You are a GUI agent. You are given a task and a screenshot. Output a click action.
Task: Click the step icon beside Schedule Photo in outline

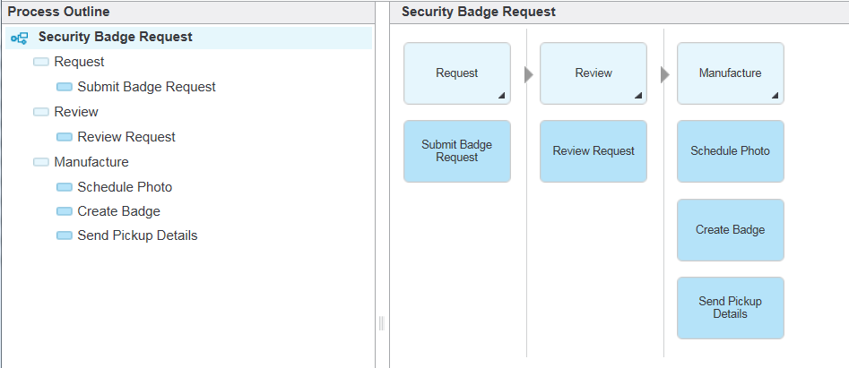(65, 187)
